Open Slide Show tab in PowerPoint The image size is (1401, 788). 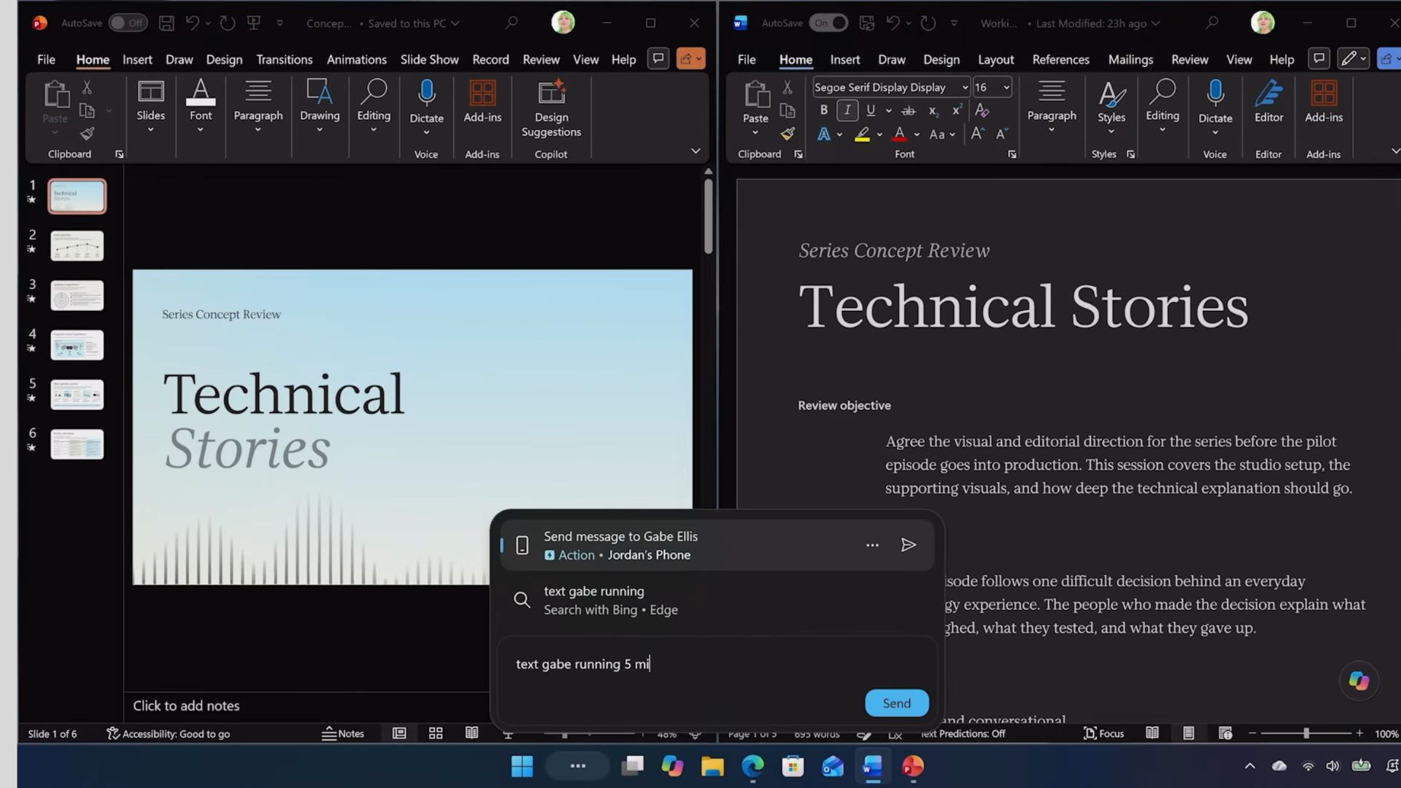(429, 60)
